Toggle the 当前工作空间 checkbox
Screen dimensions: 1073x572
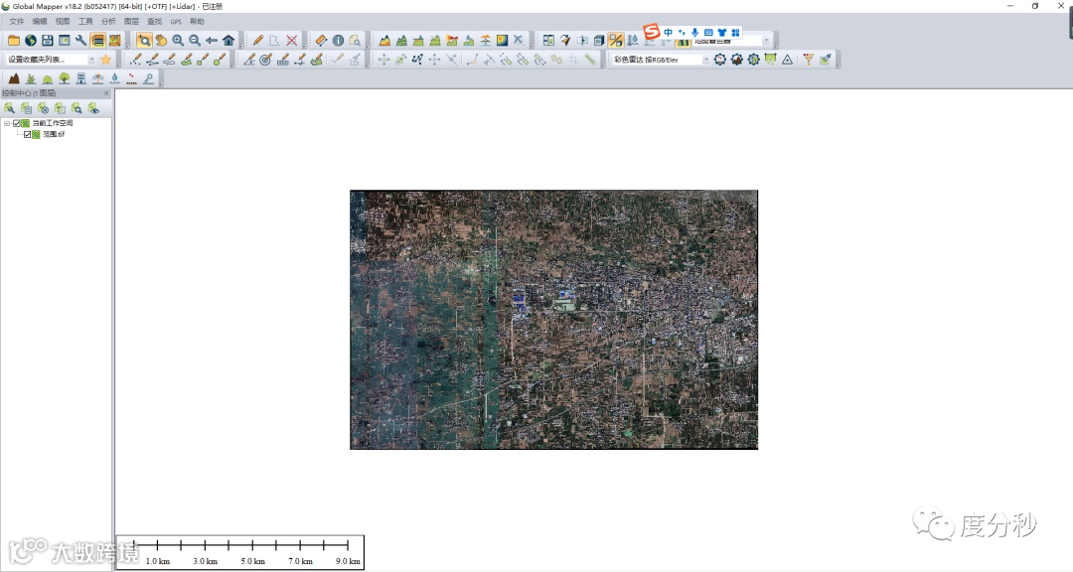point(17,123)
